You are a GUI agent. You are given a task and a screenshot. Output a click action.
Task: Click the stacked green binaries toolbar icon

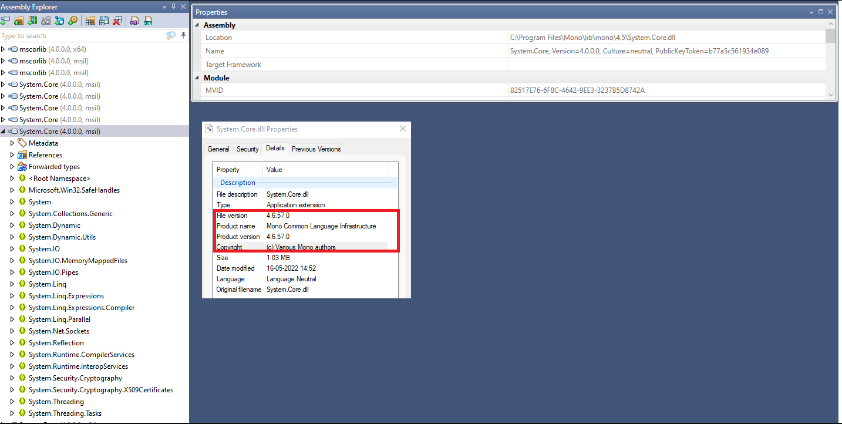(x=32, y=21)
